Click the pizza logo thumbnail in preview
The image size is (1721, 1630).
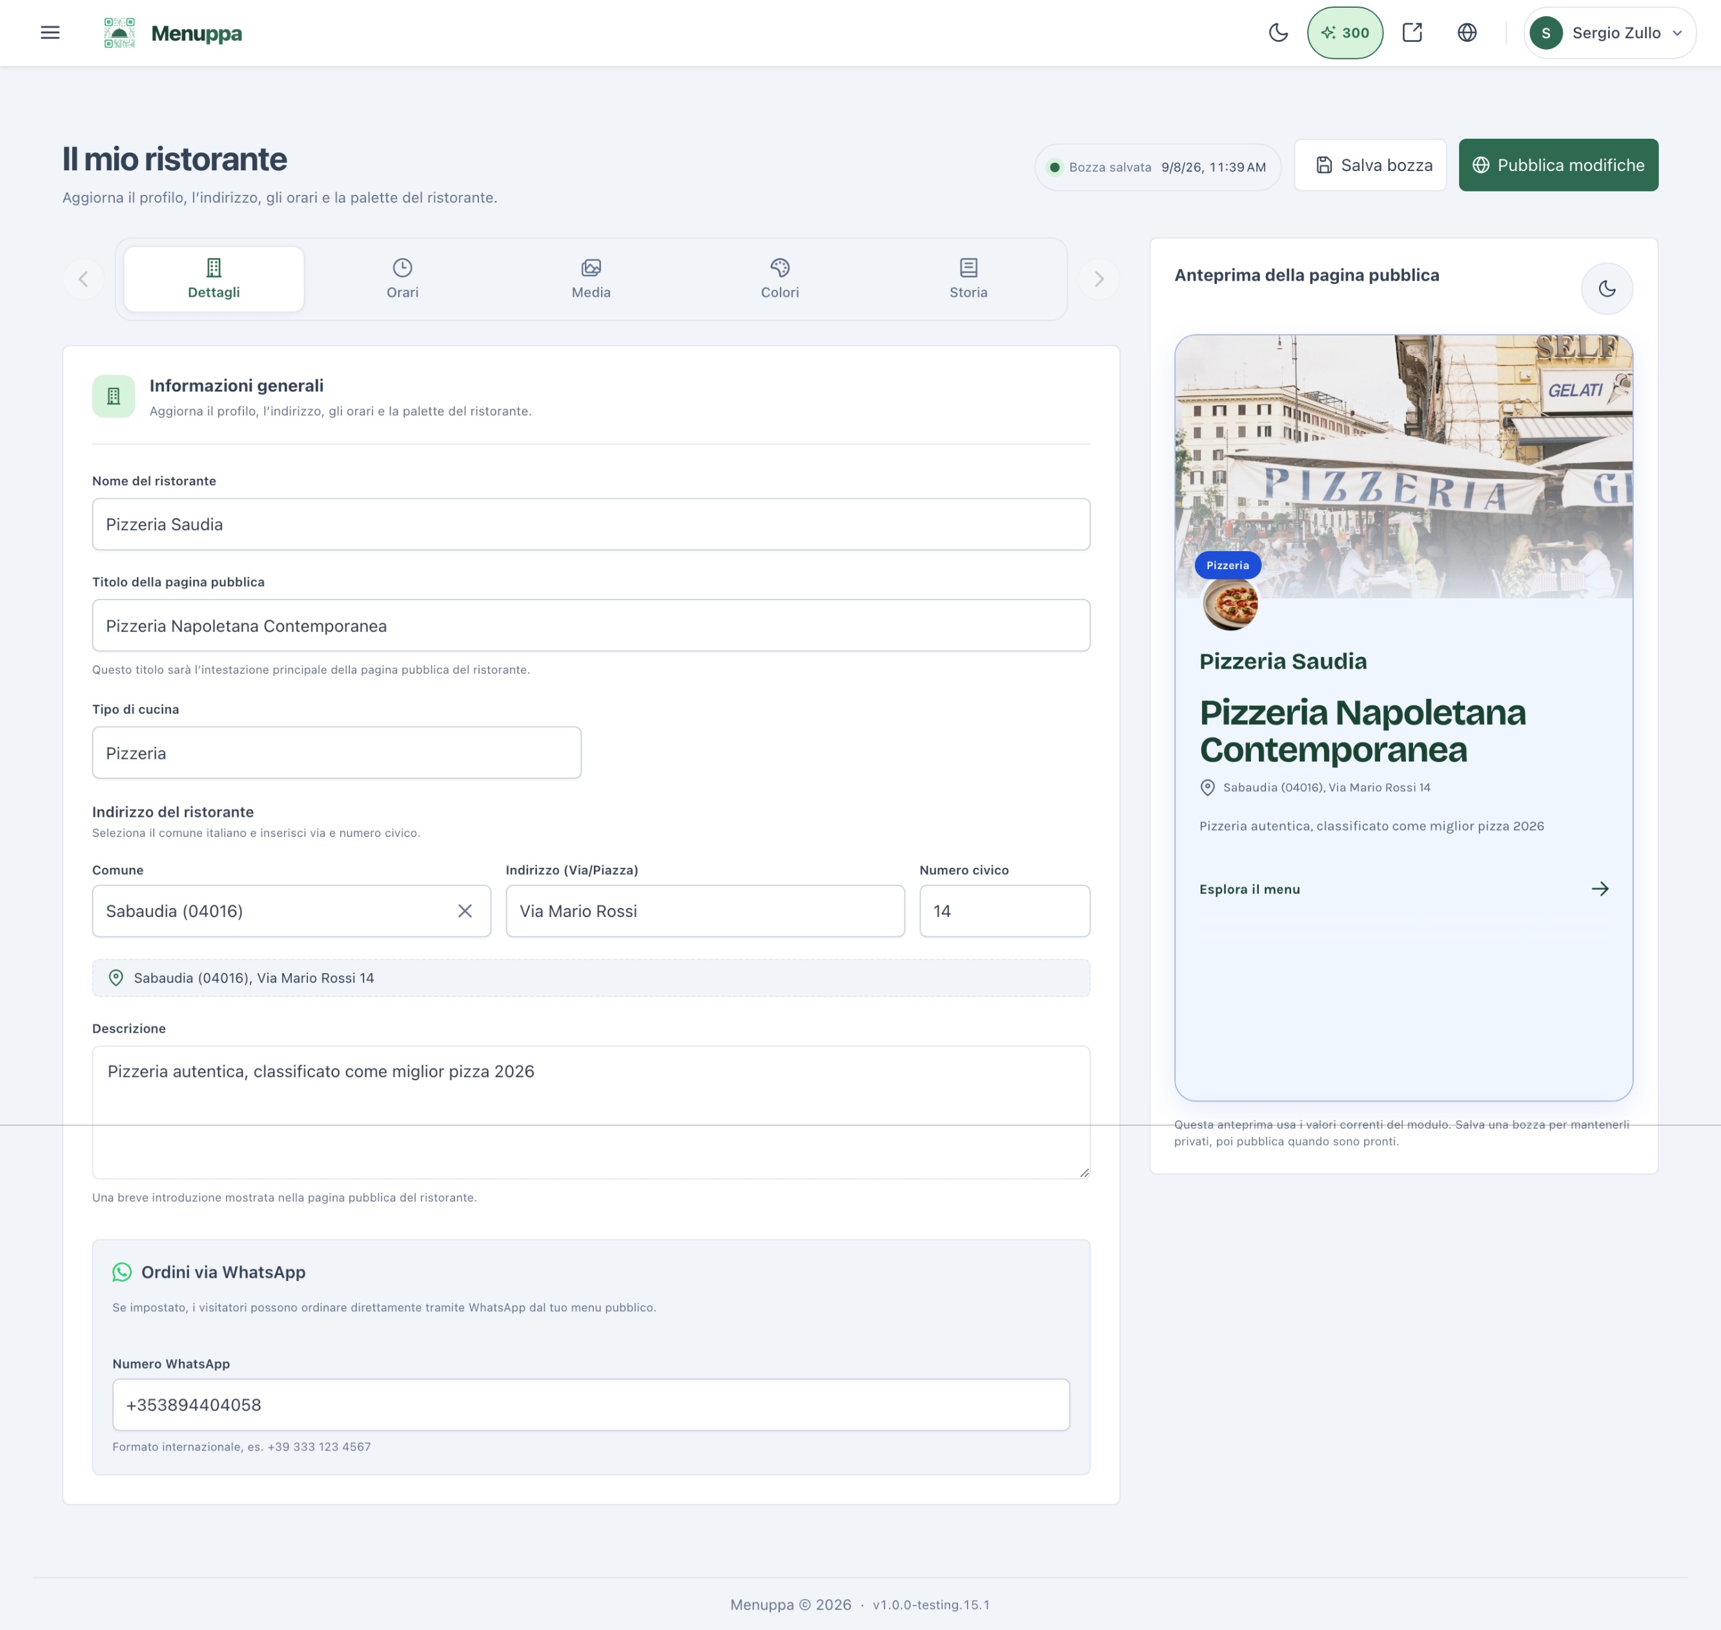1230,603
